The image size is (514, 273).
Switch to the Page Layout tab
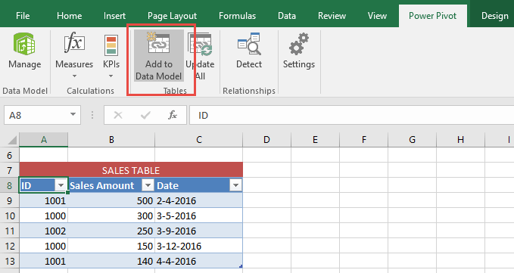click(x=172, y=16)
